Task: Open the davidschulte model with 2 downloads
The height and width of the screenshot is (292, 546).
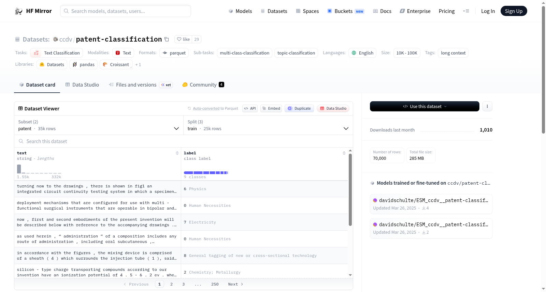Action: (x=431, y=228)
